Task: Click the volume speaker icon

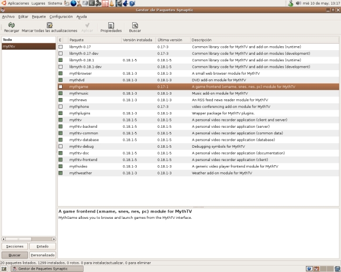Action: (298, 3)
